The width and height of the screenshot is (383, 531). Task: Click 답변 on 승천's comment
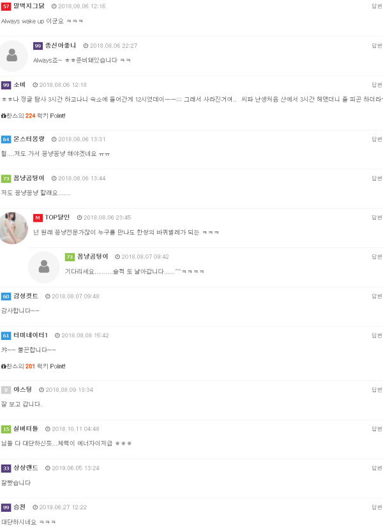[x=377, y=507]
